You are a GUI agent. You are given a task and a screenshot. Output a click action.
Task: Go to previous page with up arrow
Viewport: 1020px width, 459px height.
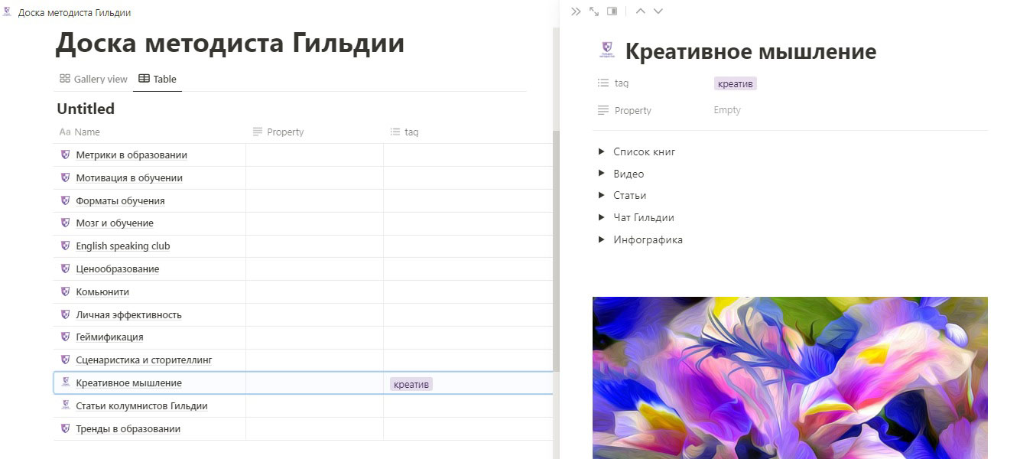tap(640, 11)
